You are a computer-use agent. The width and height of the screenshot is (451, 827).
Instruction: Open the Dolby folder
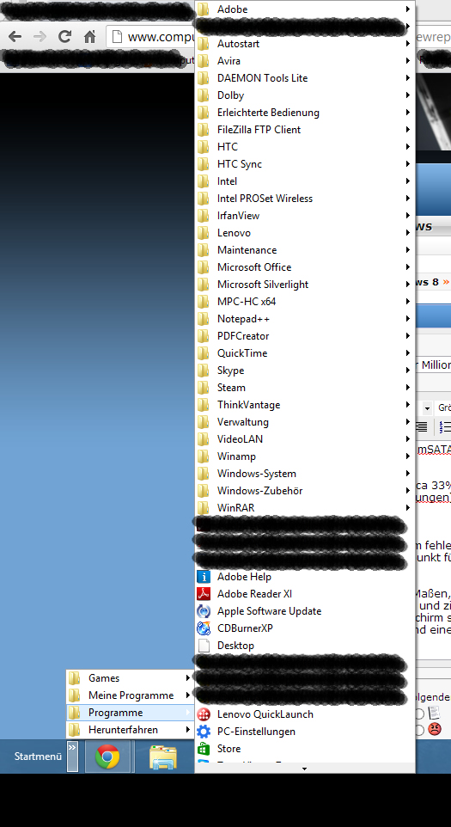[305, 95]
